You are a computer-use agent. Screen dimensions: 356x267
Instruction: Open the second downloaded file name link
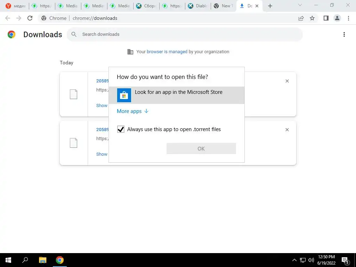tap(103, 129)
